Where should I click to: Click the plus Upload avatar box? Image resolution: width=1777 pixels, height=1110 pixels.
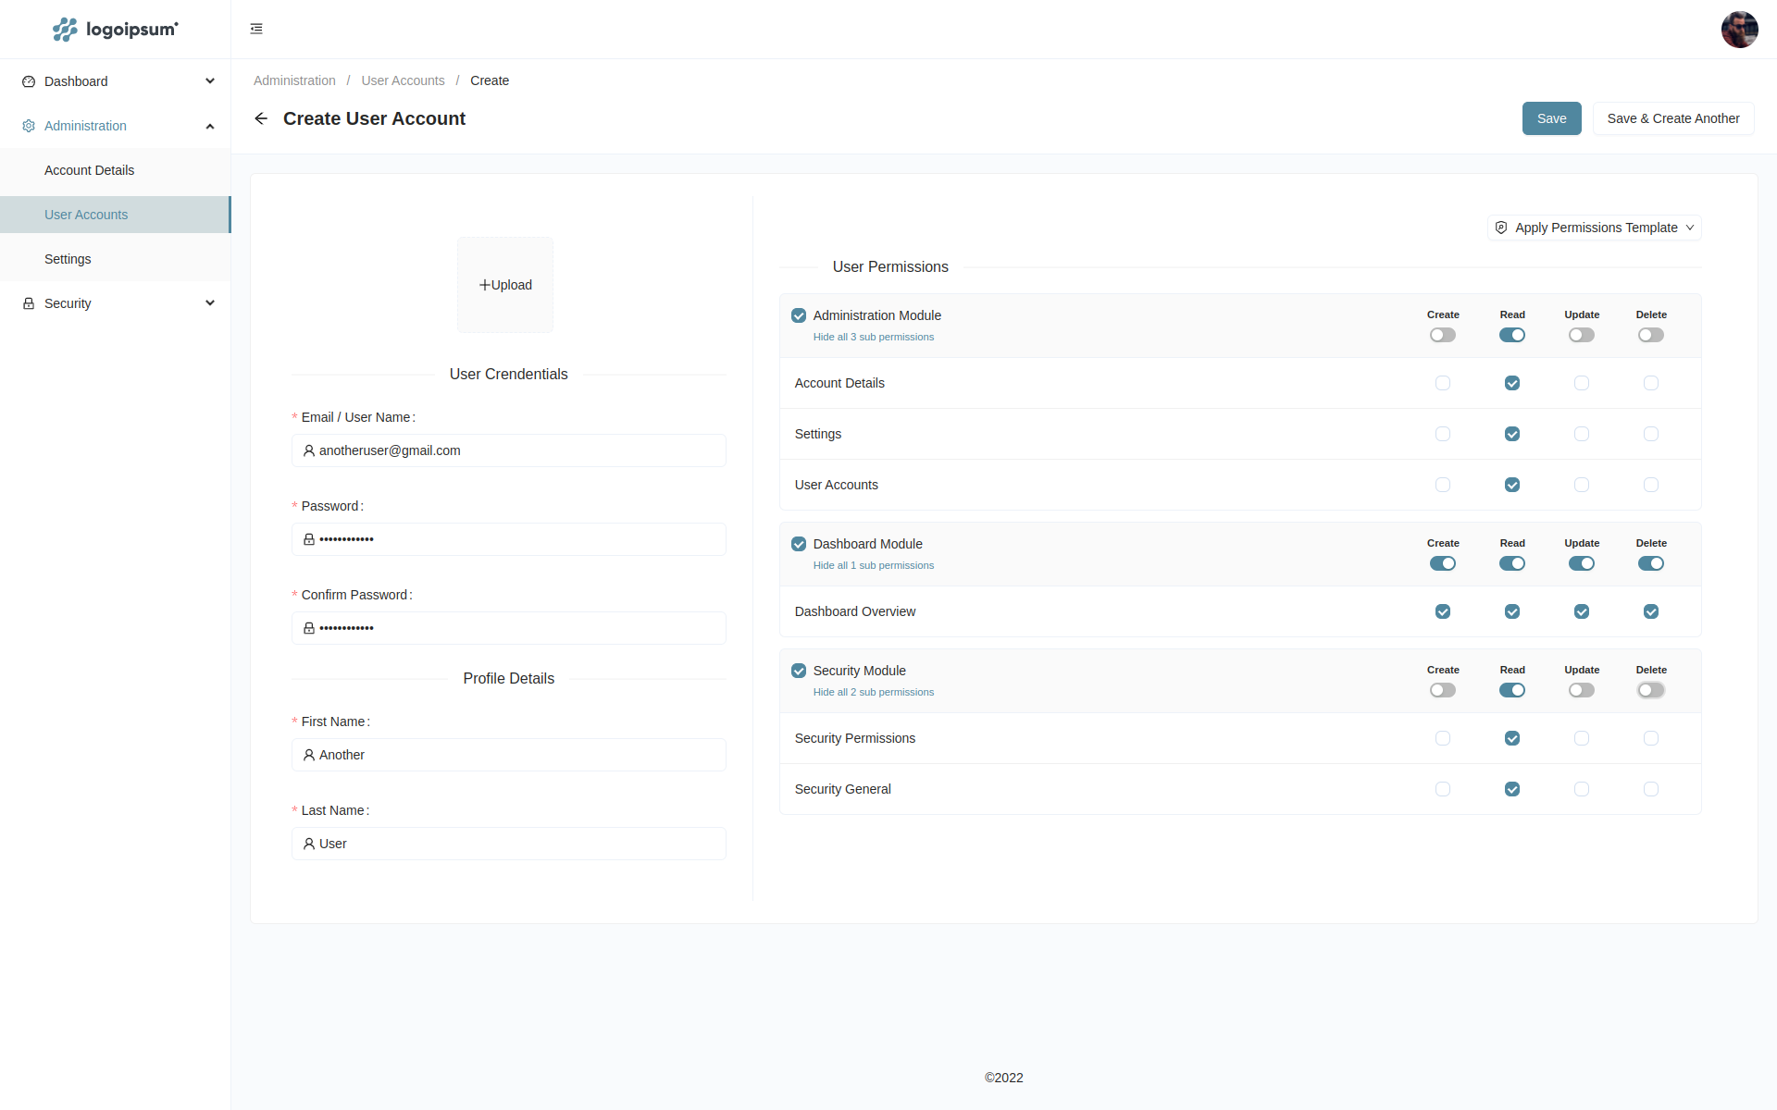click(505, 285)
